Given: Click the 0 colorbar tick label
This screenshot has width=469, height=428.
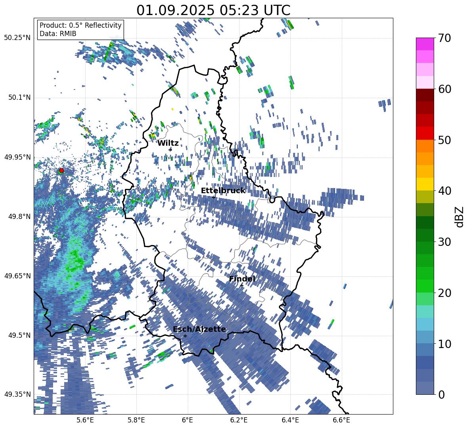Looking at the screenshot, I should point(442,395).
